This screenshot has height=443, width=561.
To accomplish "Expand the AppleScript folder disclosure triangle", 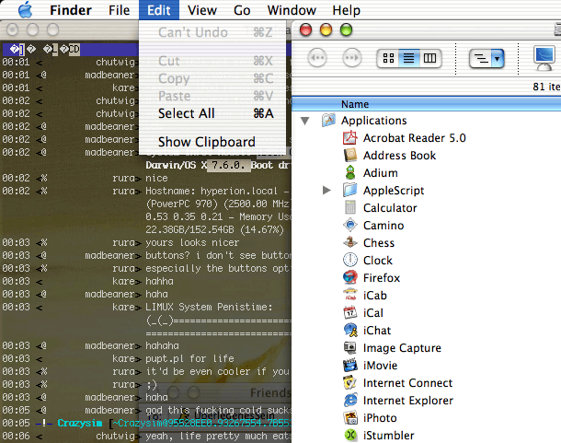I will point(326,190).
